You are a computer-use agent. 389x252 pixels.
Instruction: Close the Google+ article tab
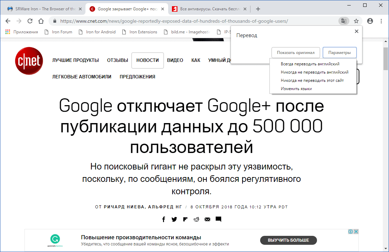click(163, 9)
